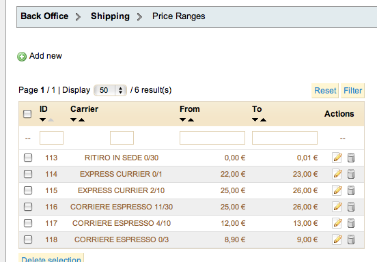Check the box for row 116
This screenshot has height=262, width=377.
pyautogui.click(x=28, y=207)
